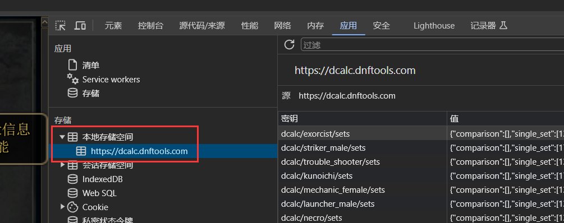The image size is (564, 223).
Task: Click the value cell of dcalc/exorcist/sets
Action: (x=506, y=133)
